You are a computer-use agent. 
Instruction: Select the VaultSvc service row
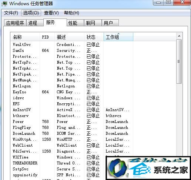[93, 44]
